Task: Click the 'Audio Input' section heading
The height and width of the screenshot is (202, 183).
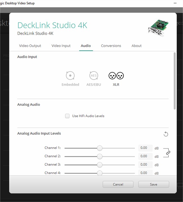Action: coord(27,57)
